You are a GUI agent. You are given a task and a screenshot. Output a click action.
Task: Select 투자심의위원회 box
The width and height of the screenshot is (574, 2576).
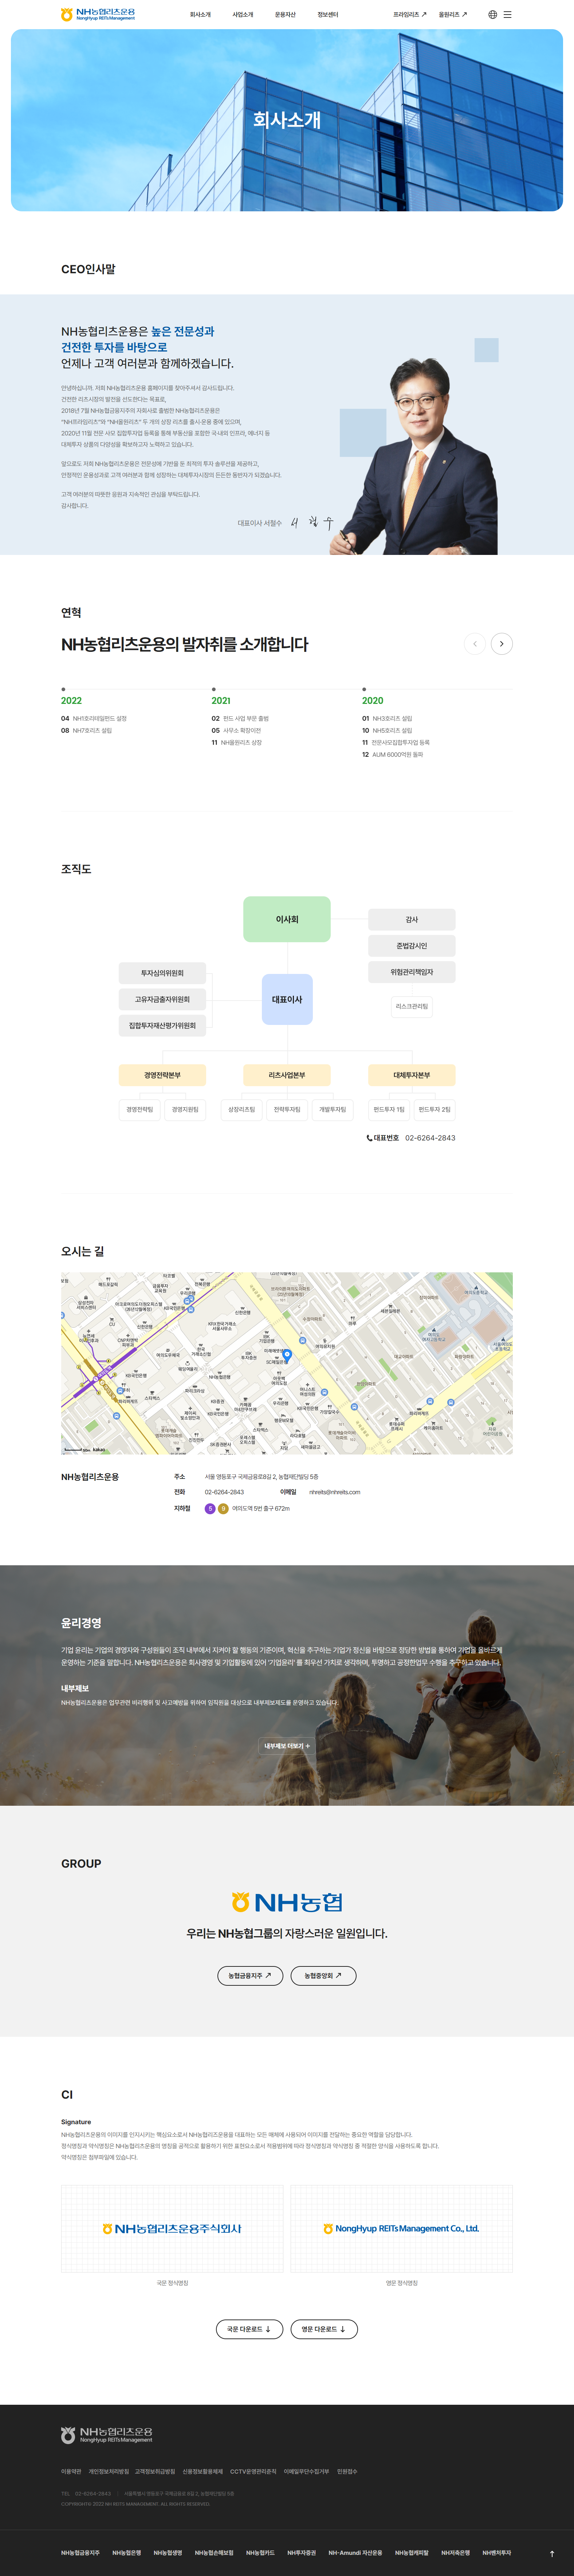pyautogui.click(x=162, y=973)
